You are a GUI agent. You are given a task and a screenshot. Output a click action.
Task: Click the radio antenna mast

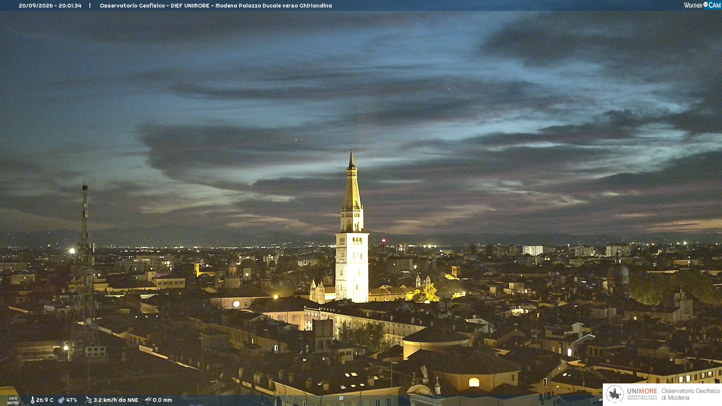[85, 271]
